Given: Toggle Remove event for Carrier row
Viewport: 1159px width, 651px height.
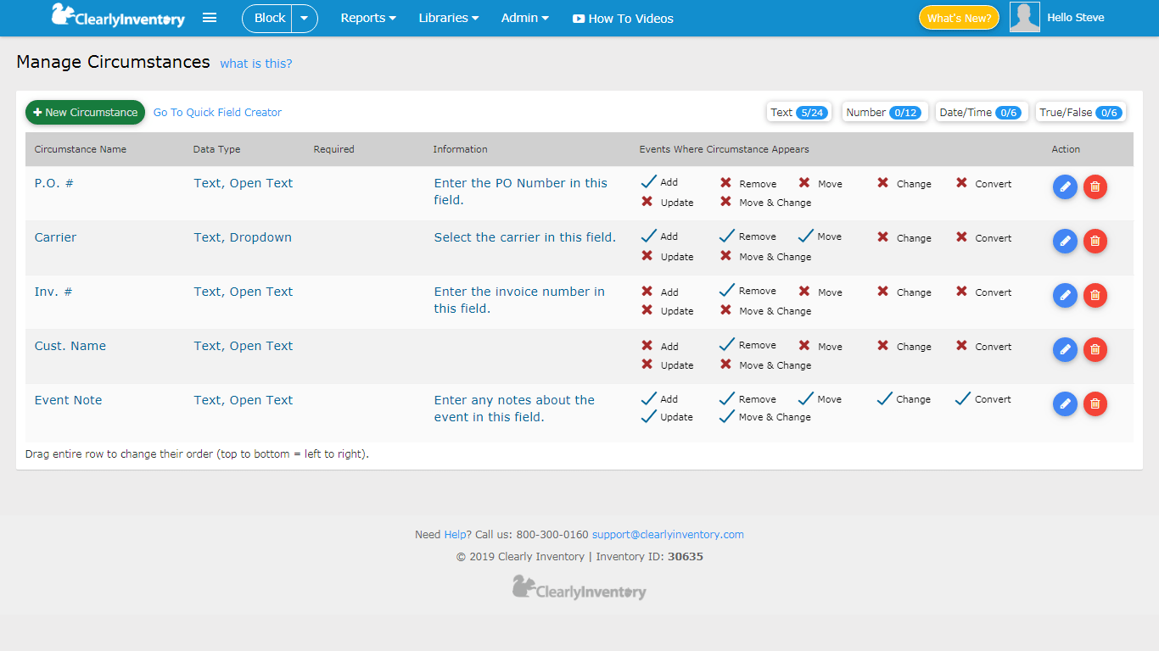Looking at the screenshot, I should coord(727,236).
